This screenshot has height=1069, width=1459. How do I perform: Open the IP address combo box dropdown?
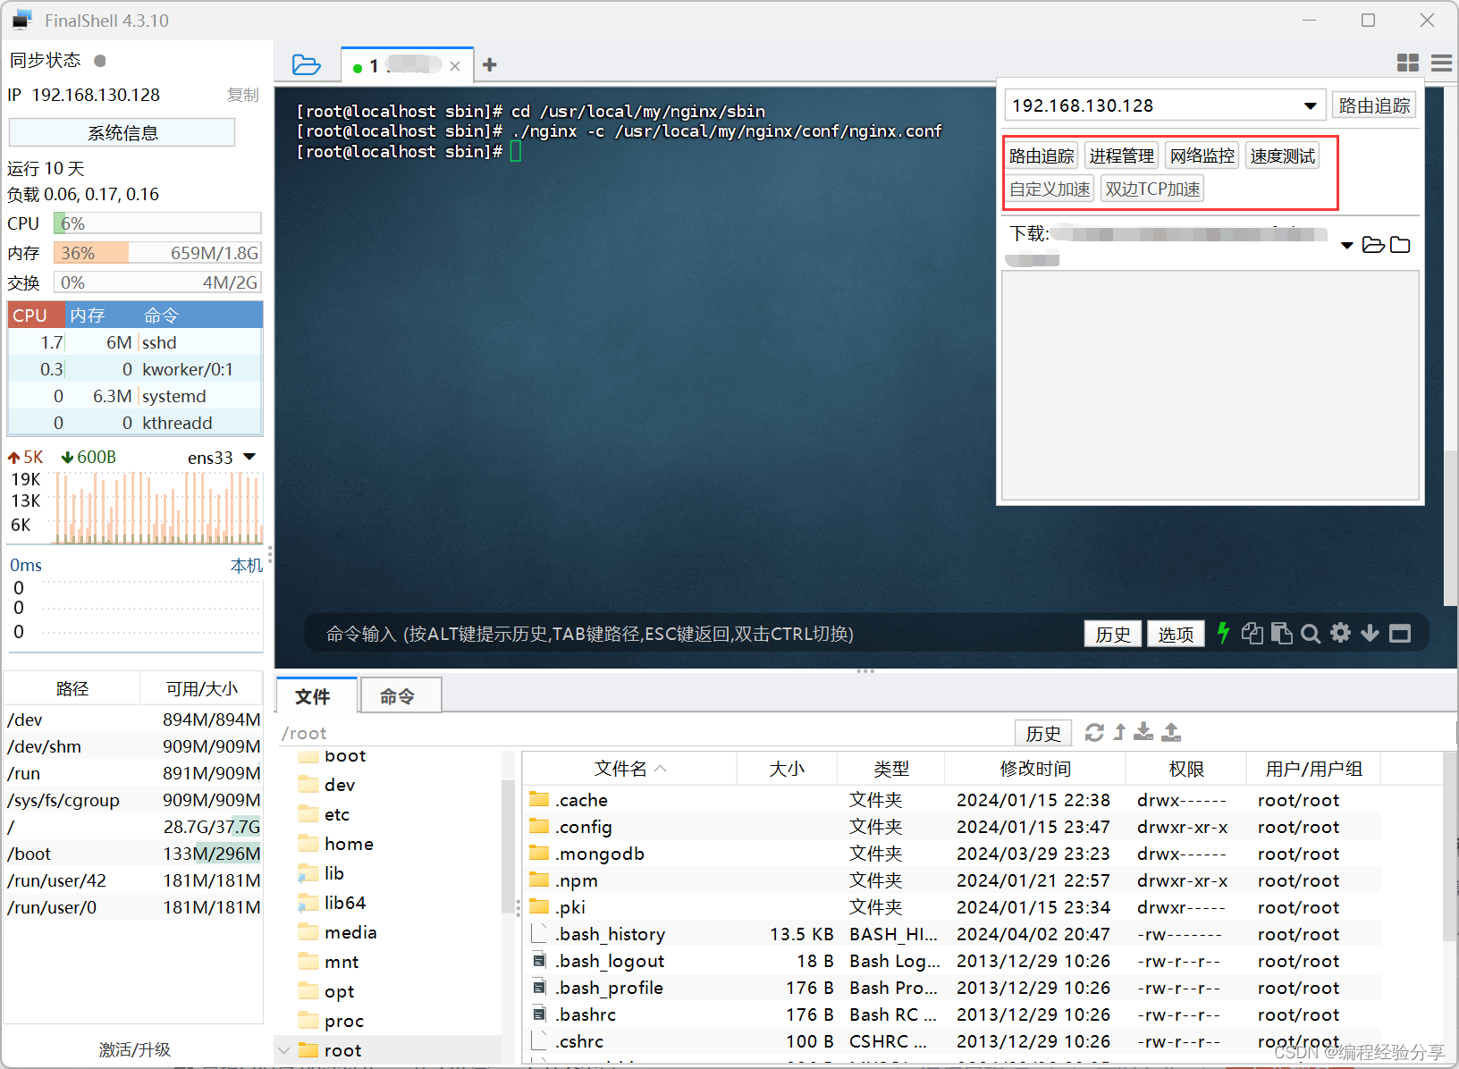click(1310, 106)
